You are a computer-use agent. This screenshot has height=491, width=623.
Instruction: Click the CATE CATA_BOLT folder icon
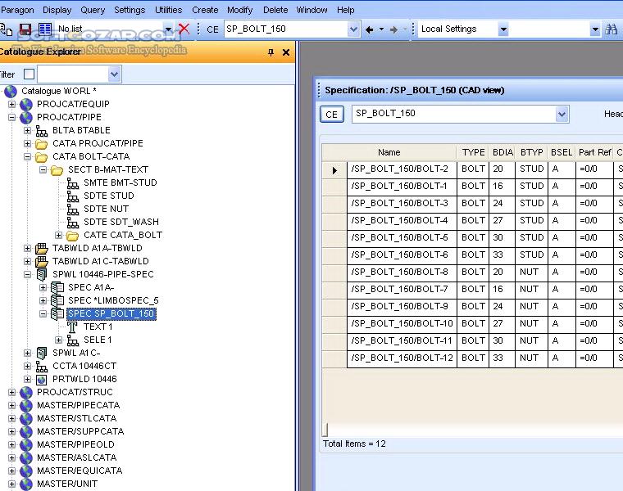[x=72, y=235]
